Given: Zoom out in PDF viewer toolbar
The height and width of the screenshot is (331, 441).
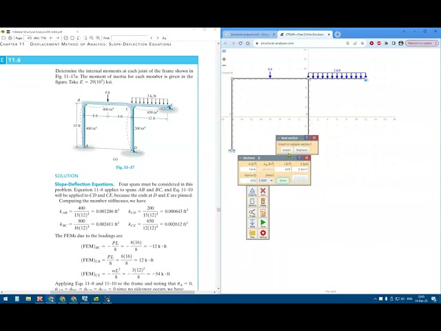Looking at the screenshot, I should point(92,38).
